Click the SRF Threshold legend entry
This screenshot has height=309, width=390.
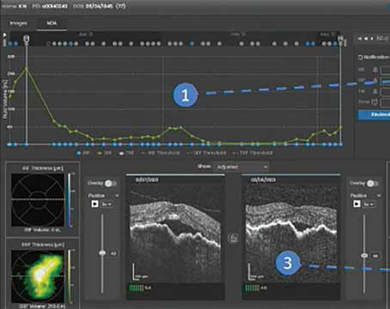207,153
